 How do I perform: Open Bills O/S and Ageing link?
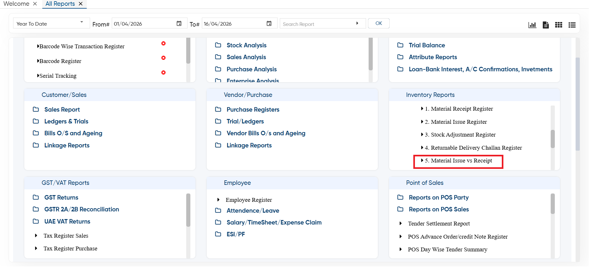(x=73, y=133)
